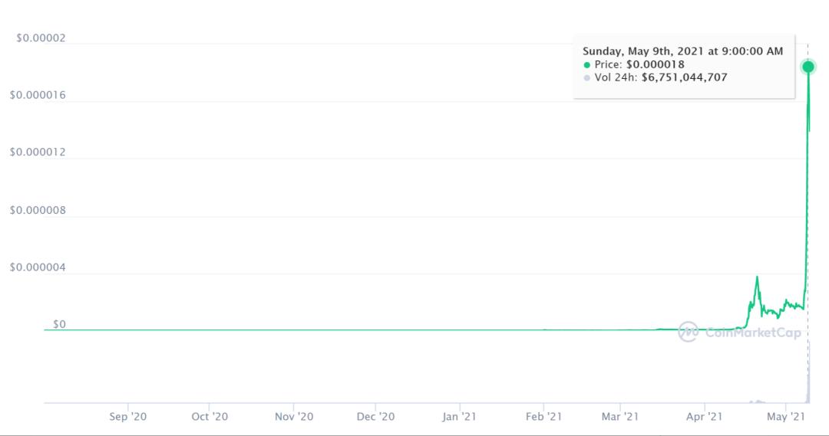Click the mid-April price spike peak on the chart
This screenshot has height=436, width=829.
click(x=757, y=277)
